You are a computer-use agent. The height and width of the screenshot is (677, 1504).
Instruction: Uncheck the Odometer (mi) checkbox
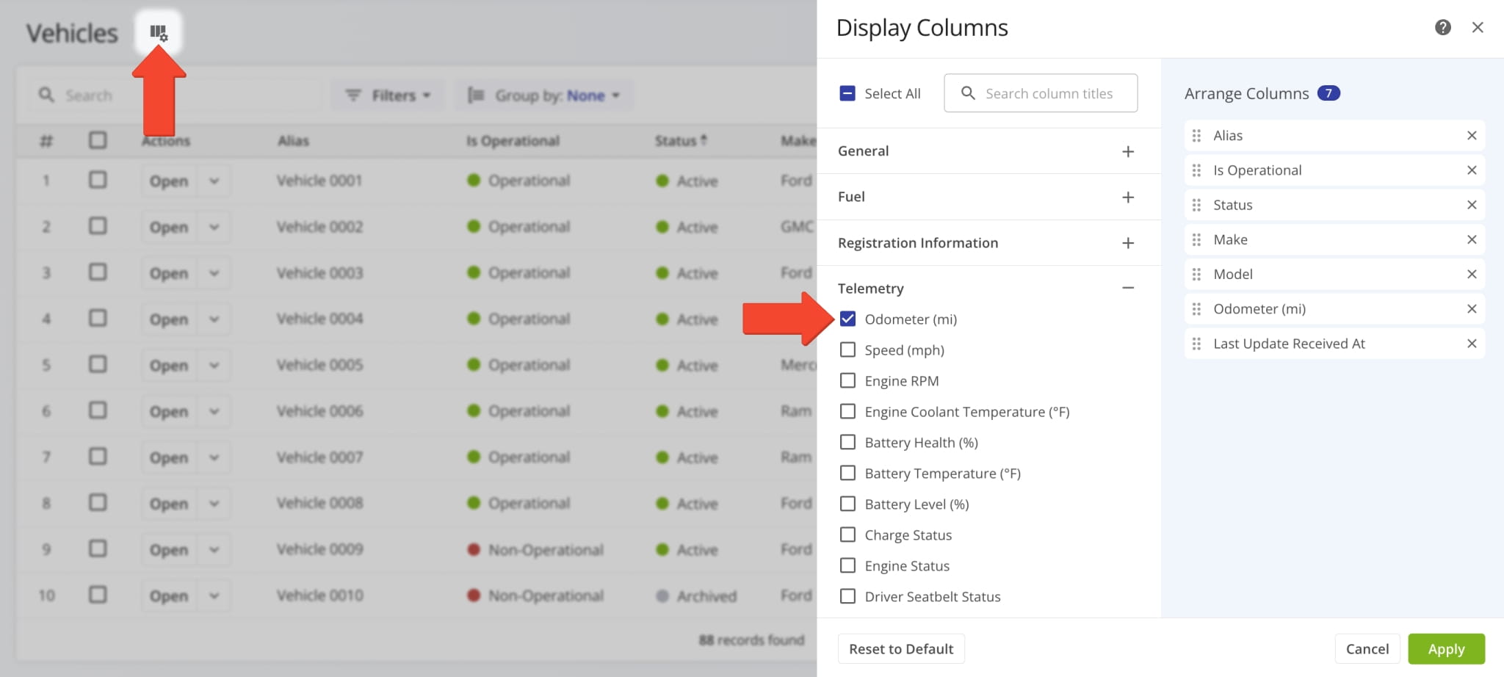click(x=847, y=319)
